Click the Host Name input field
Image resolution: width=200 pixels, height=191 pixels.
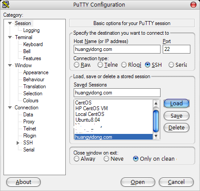(117, 49)
